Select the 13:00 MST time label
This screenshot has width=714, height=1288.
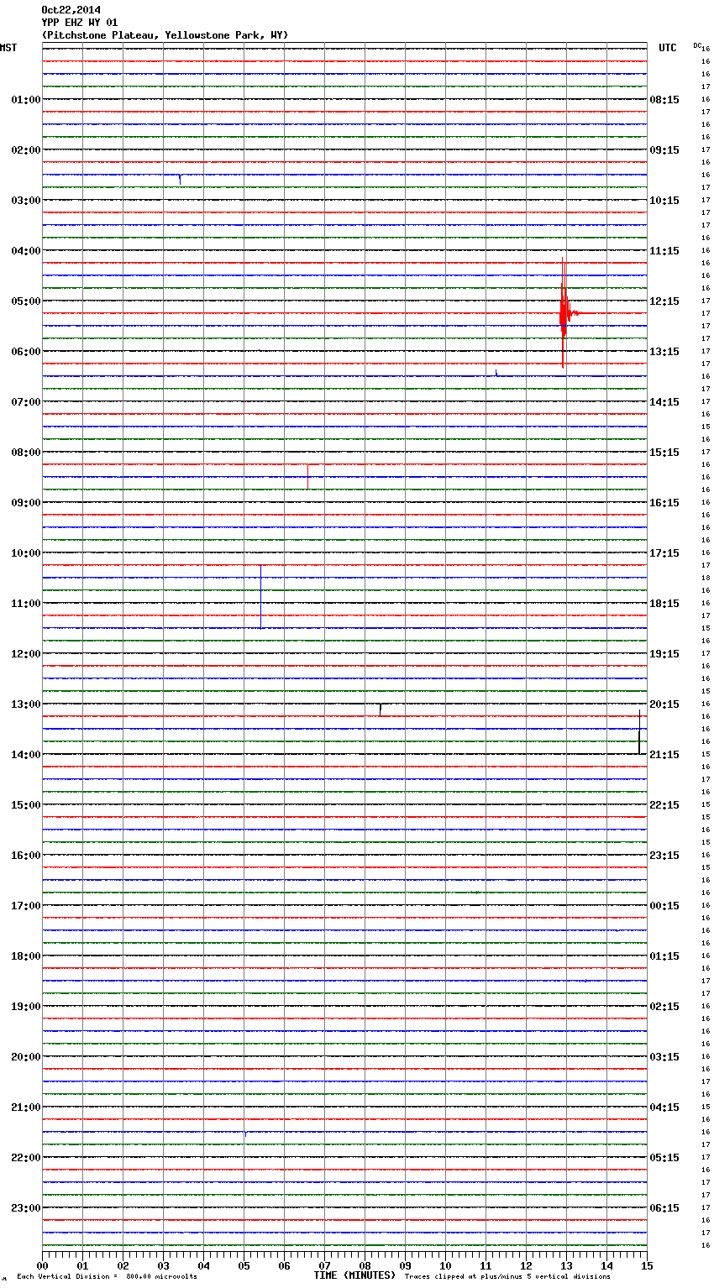pos(26,704)
